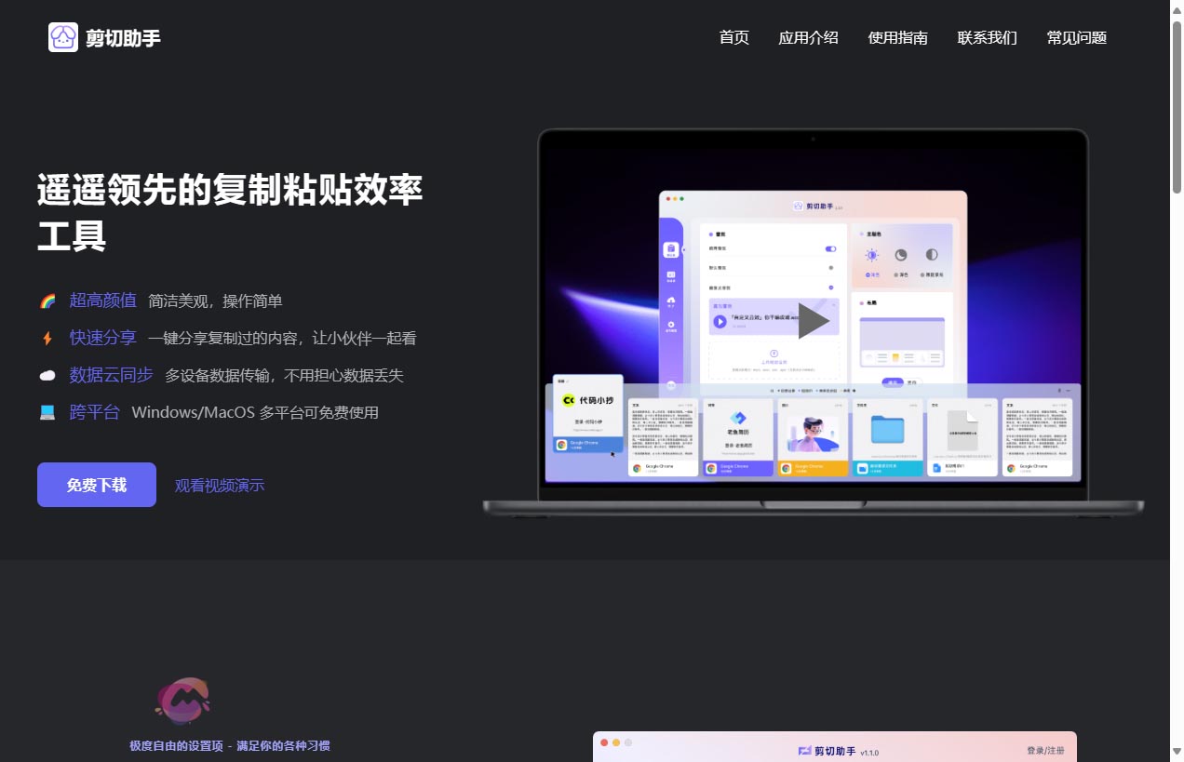Image resolution: width=1184 pixels, height=762 pixels.
Task: Click the lightning bolt icon beside 快速分享
Action: pyautogui.click(x=47, y=339)
